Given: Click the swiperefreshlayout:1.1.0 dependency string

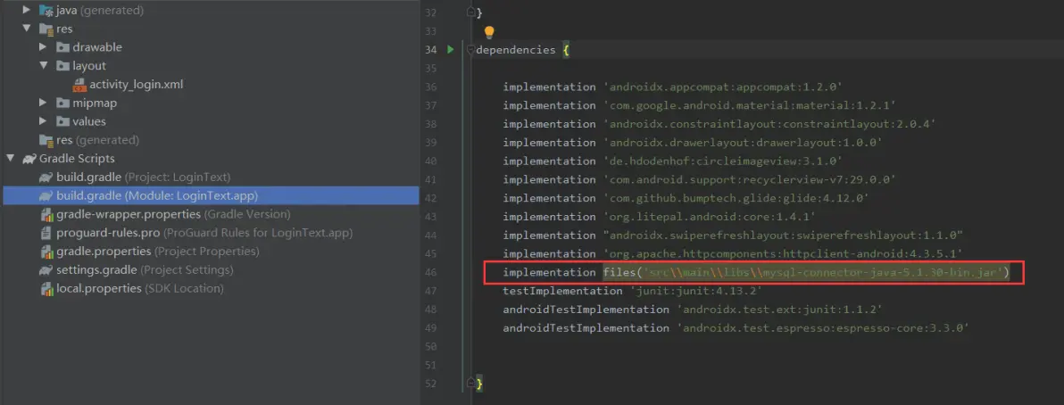Looking at the screenshot, I should click(x=783, y=235).
